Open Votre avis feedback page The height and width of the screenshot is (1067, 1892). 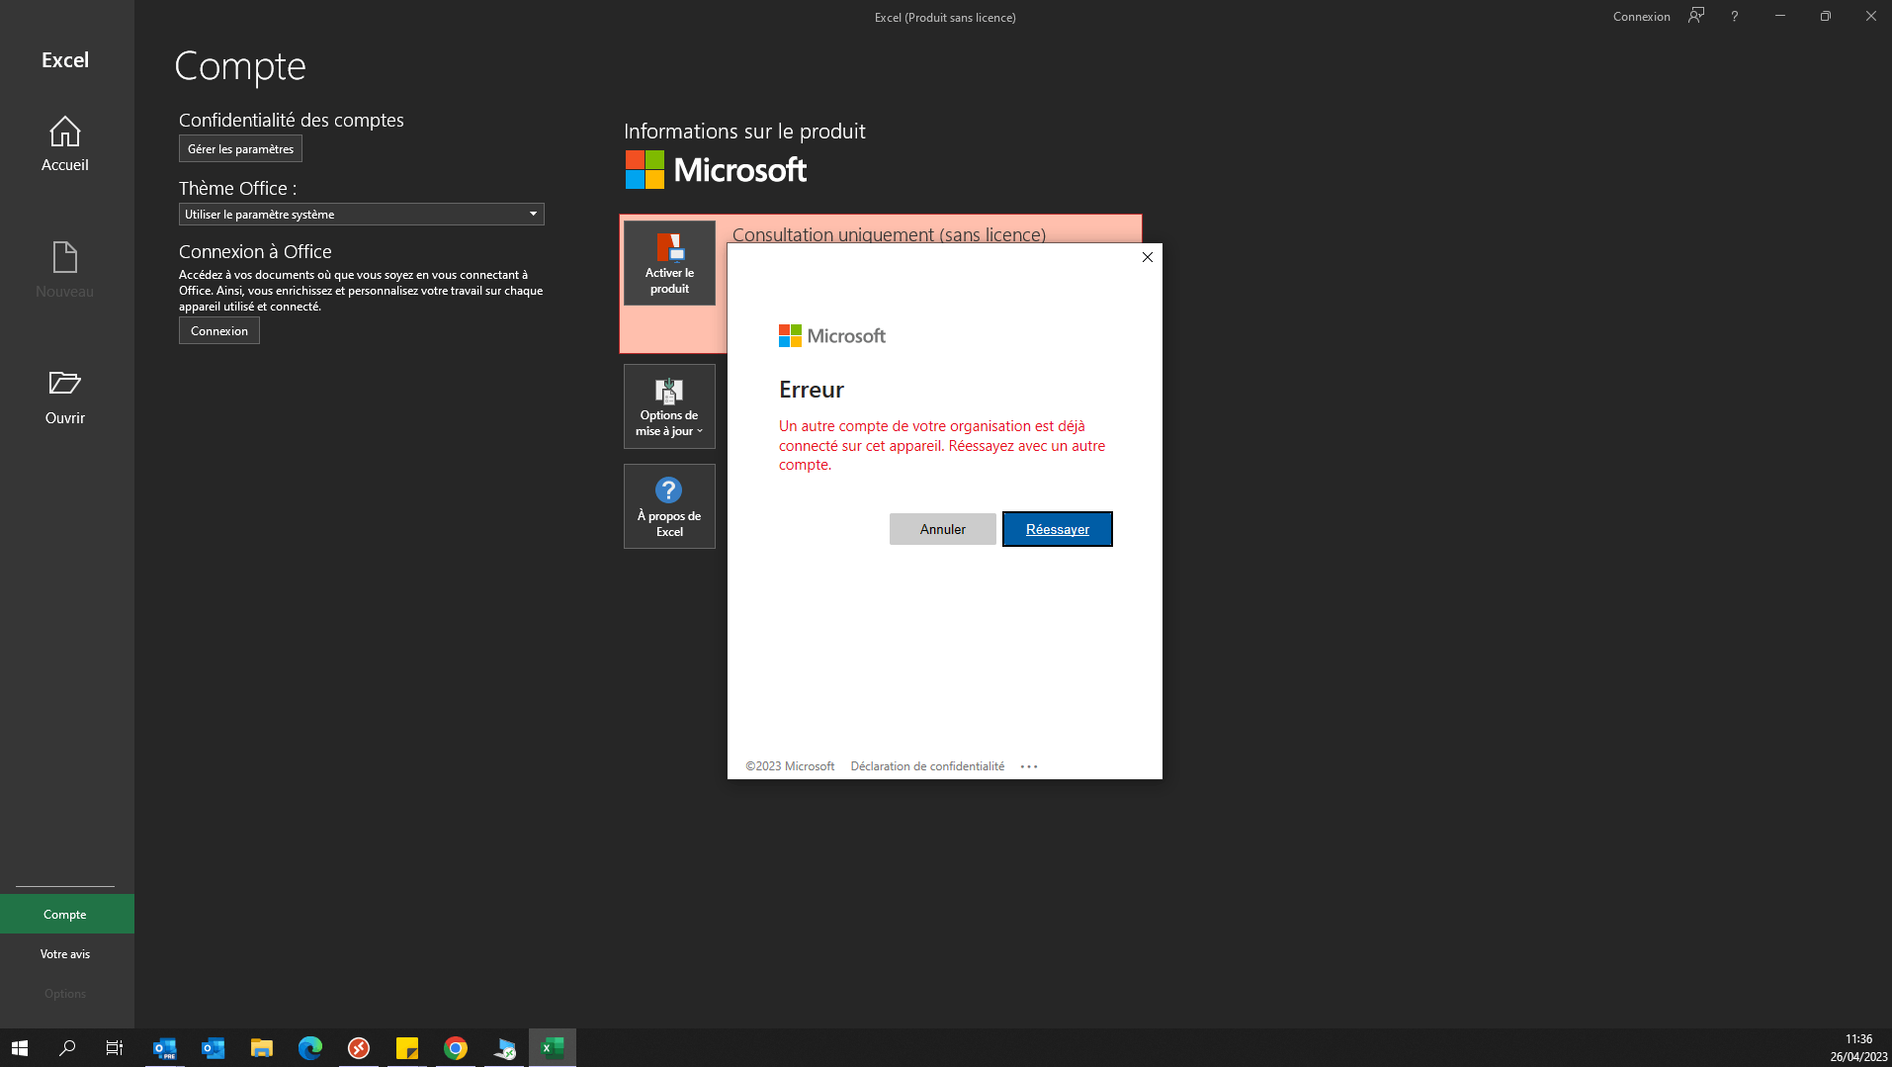[x=65, y=954]
